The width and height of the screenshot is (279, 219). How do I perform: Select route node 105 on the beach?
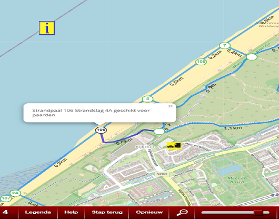(x=201, y=62)
